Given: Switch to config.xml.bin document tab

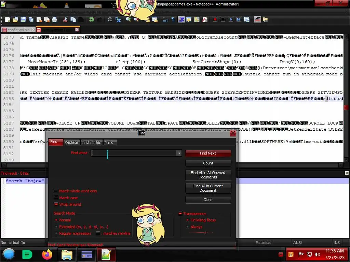Looking at the screenshot, I should pos(18,30).
